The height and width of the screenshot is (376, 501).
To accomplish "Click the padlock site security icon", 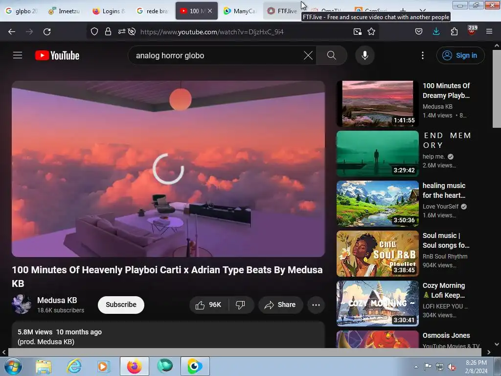I will point(108,31).
